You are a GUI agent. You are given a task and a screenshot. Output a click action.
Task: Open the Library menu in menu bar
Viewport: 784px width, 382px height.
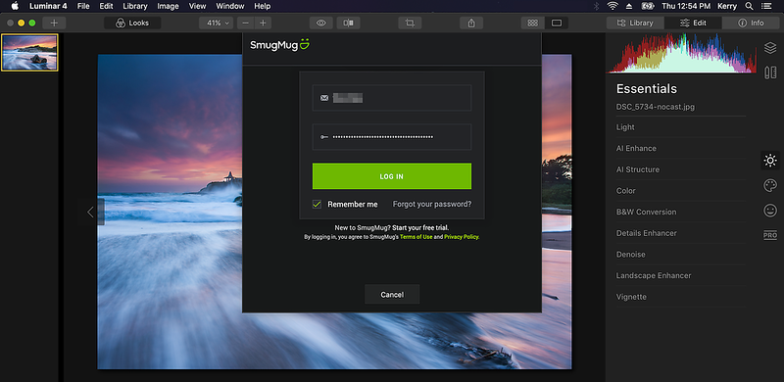click(x=135, y=6)
